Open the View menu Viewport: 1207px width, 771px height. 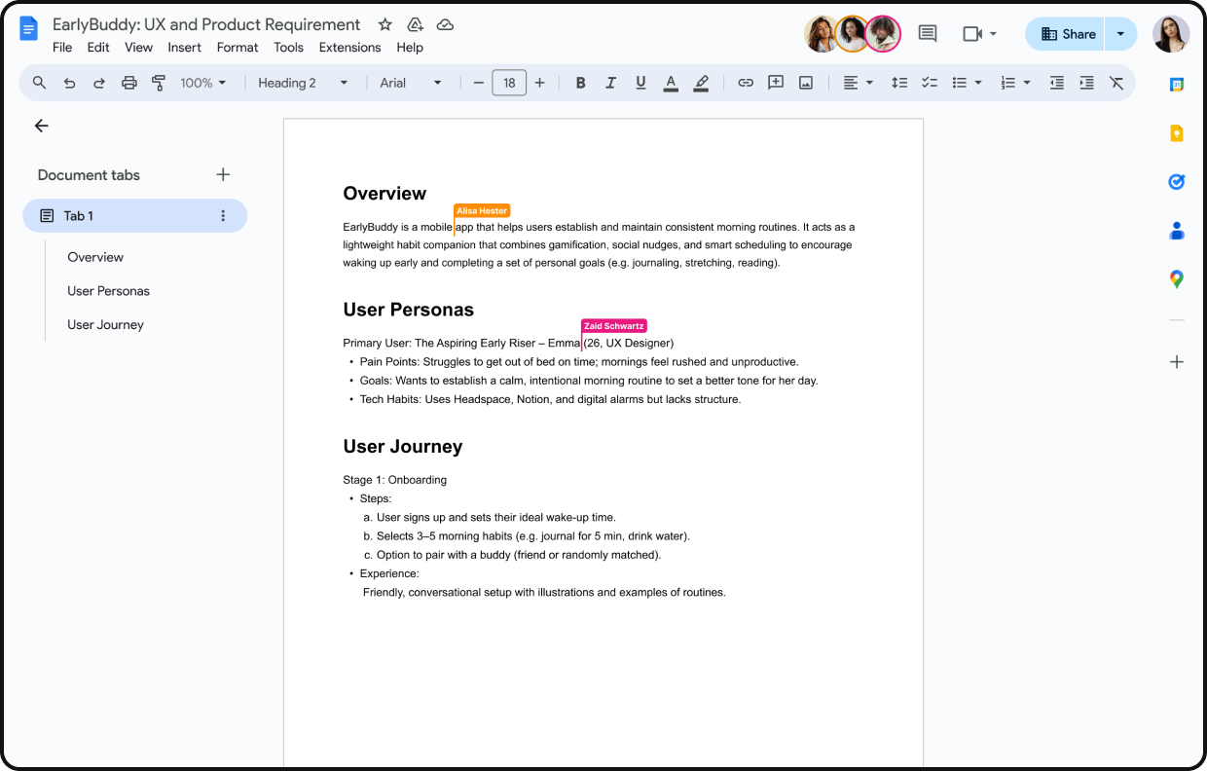point(139,47)
